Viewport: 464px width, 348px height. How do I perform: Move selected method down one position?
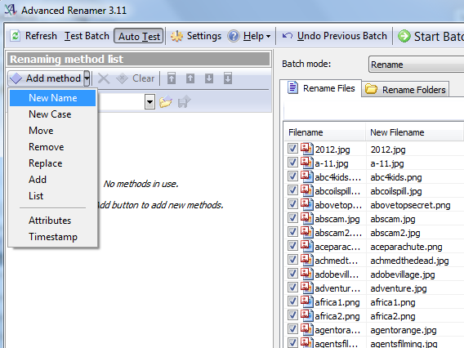click(x=209, y=78)
